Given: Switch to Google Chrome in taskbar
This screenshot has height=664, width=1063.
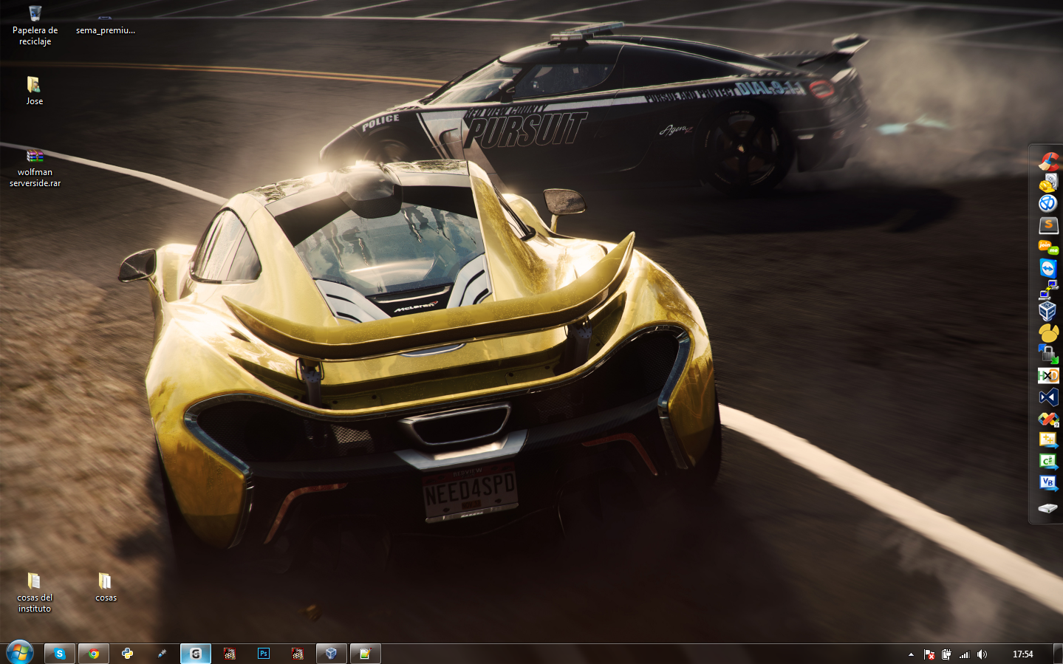Looking at the screenshot, I should (x=94, y=654).
